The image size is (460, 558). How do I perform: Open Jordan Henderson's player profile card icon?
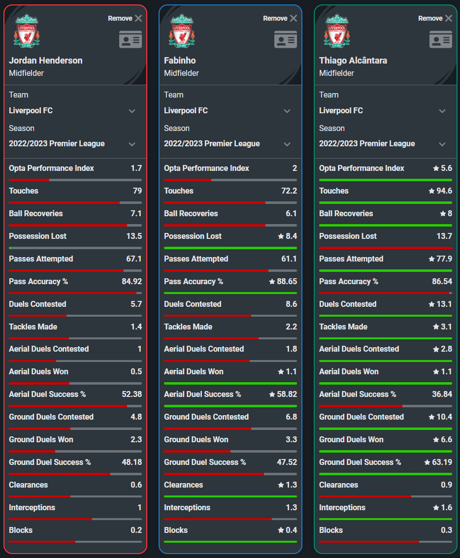(130, 39)
